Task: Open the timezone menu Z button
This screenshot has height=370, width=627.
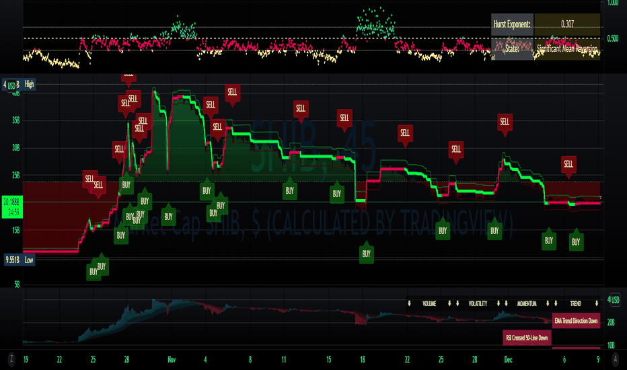Action: coord(11,359)
